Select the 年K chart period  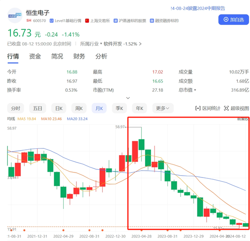point(140,108)
